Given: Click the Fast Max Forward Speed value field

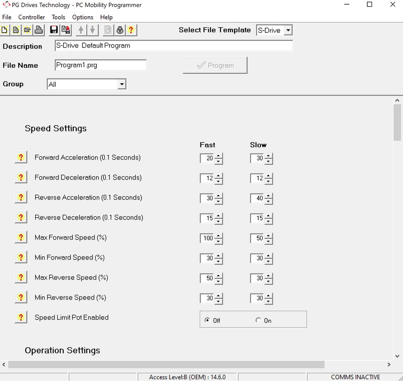Looking at the screenshot, I should pos(207,238).
